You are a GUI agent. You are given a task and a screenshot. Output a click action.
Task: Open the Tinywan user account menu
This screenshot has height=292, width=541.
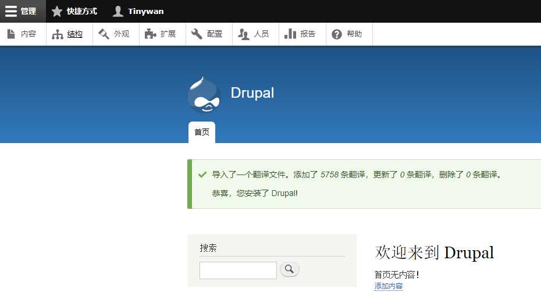[x=138, y=11]
